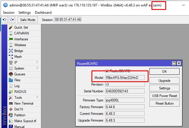Click the Dot1X icon

11,109
